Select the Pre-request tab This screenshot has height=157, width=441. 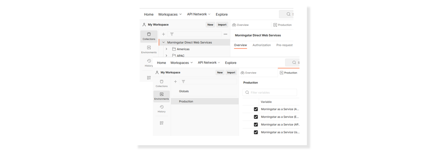point(284,45)
